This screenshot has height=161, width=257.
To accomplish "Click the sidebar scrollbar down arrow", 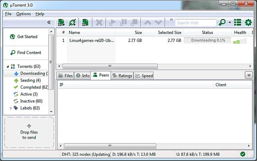I will (51, 112).
